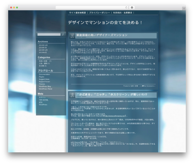Viewport: 194px width, 164px height.
Task: Open the Plugins blogroll link
Action: pos(42,77)
